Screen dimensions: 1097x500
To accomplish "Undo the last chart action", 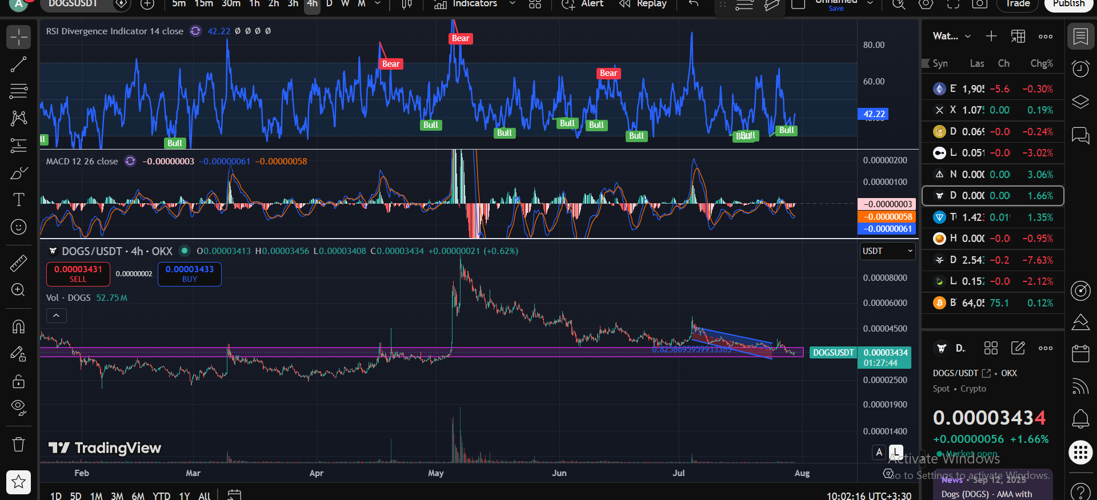I will tap(694, 3).
